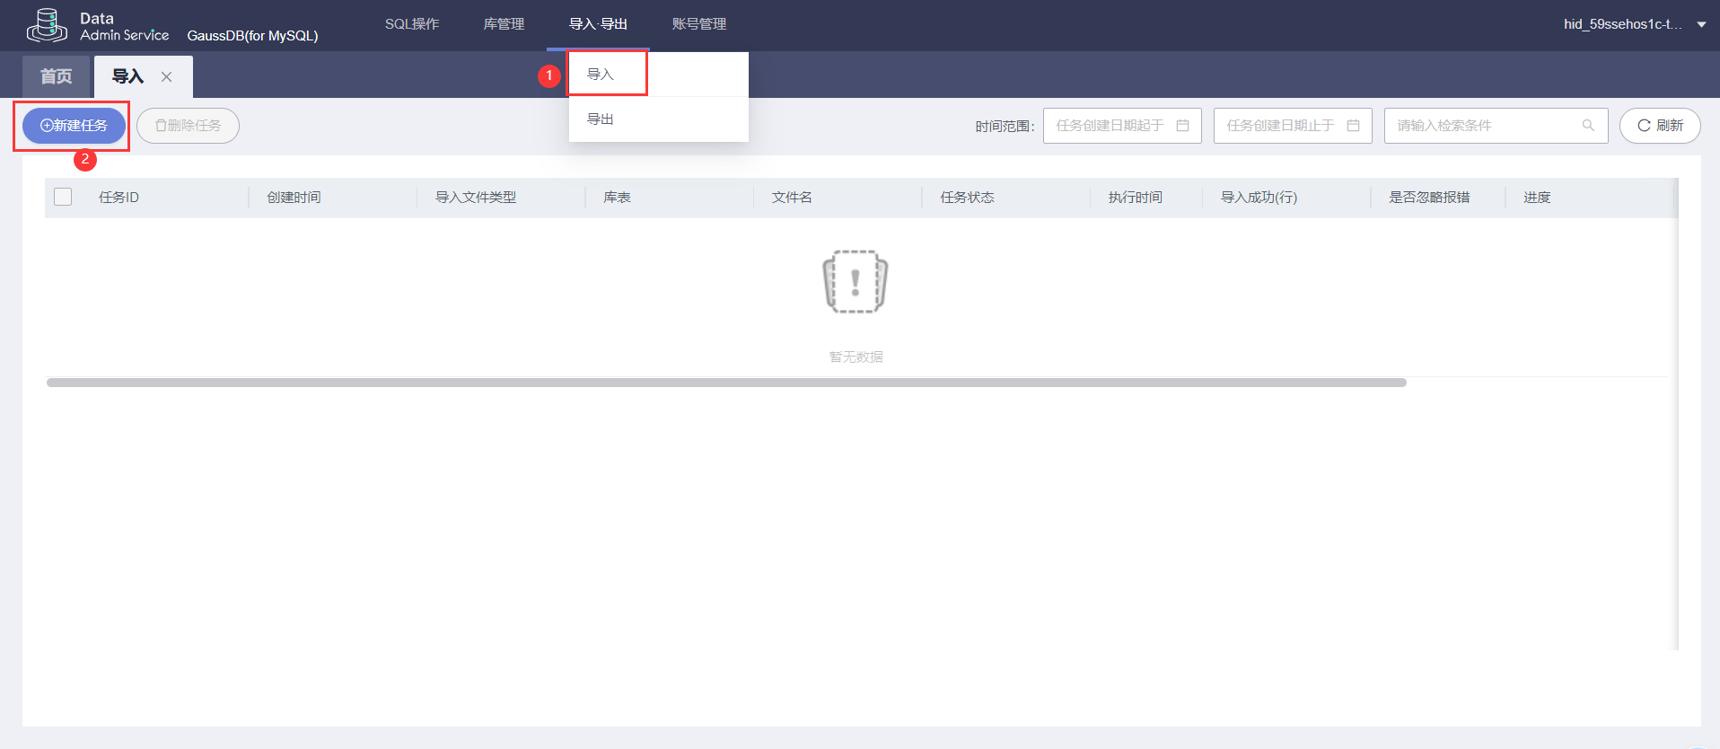Open the 库管理 menu
This screenshot has height=749, width=1720.
[x=504, y=24]
